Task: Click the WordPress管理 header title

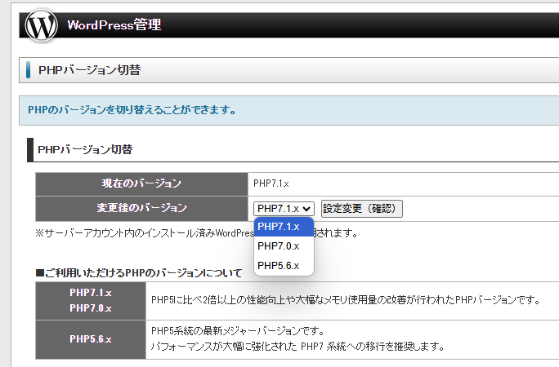Action: pyautogui.click(x=114, y=25)
